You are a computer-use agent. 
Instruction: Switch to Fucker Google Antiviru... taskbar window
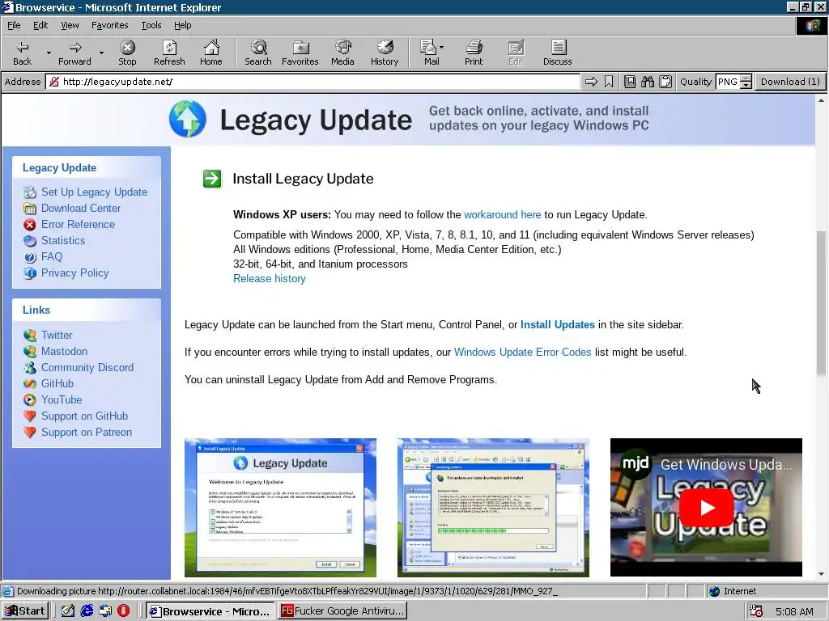pyautogui.click(x=342, y=611)
